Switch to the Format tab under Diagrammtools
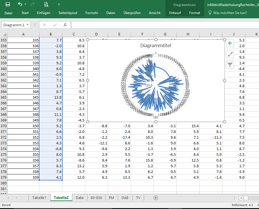 (x=195, y=13)
